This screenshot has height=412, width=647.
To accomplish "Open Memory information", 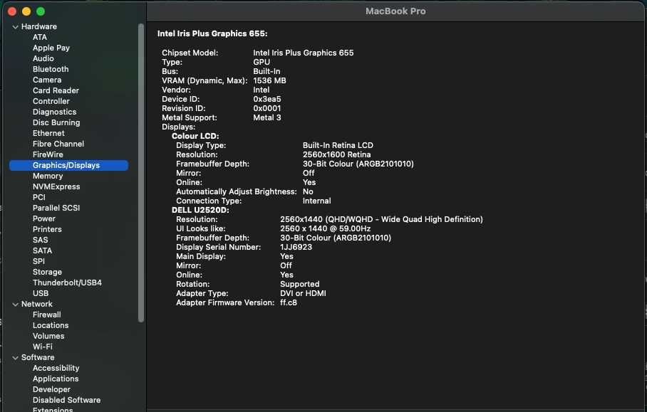I will point(48,176).
